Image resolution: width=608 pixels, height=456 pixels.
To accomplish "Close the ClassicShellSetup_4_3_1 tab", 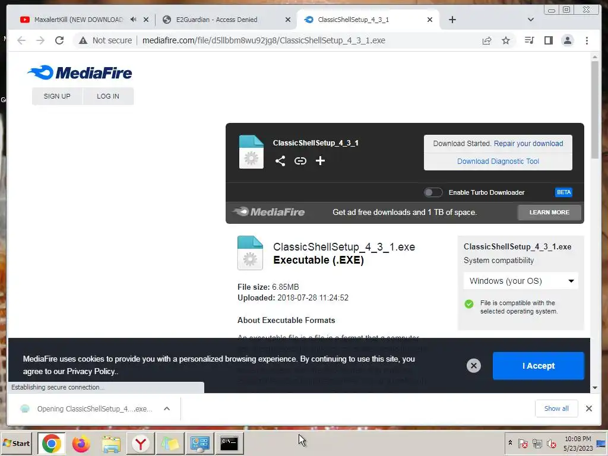I will (430, 20).
